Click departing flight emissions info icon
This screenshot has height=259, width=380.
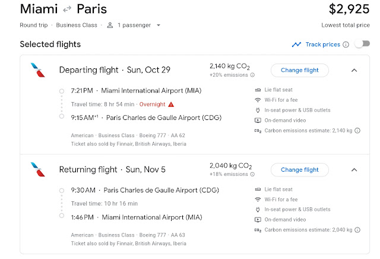coord(252,75)
